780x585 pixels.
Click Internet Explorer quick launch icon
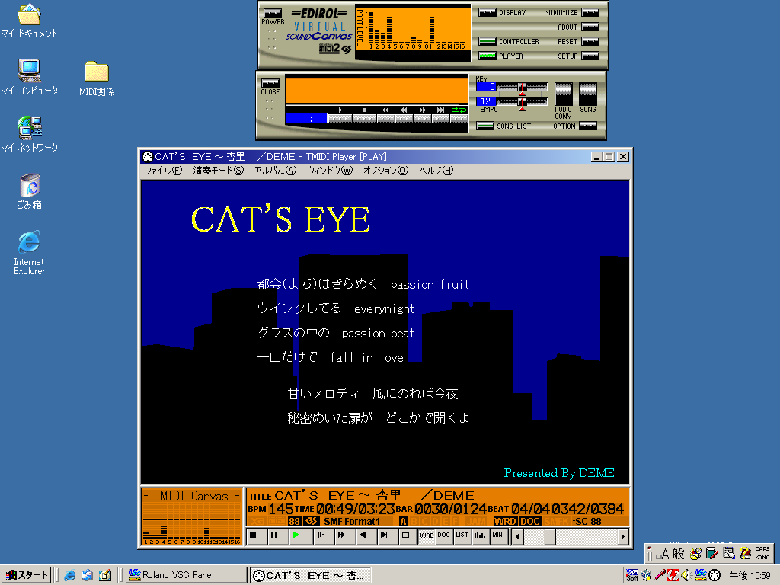(x=69, y=576)
